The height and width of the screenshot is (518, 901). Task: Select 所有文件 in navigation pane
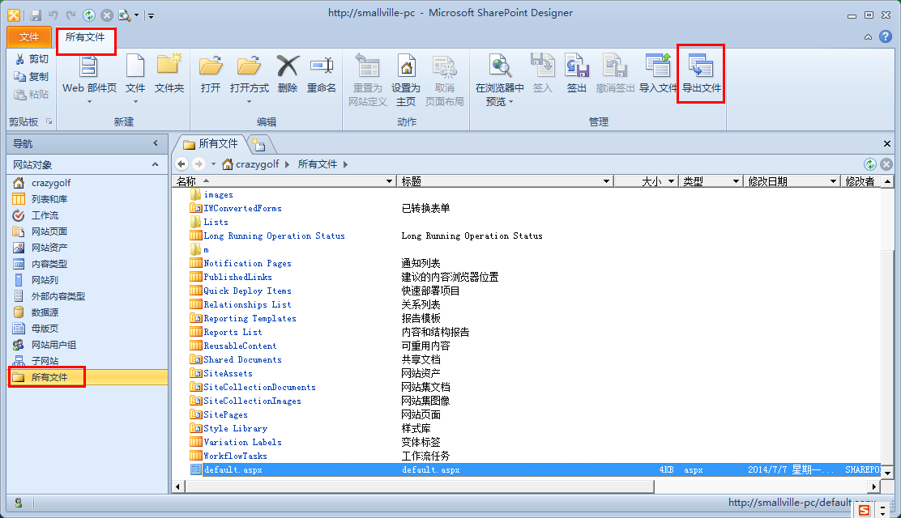[x=89, y=377]
